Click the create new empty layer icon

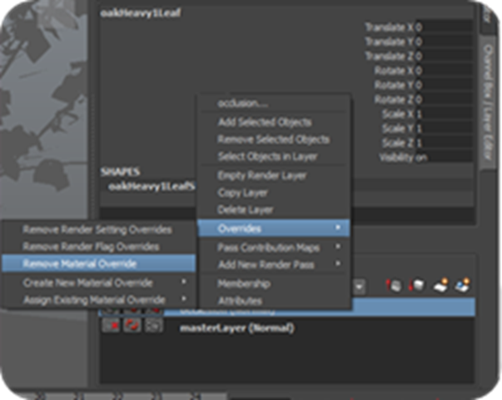point(440,285)
